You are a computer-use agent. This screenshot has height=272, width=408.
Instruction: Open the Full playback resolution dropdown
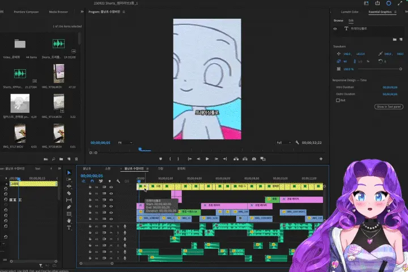[x=283, y=143]
